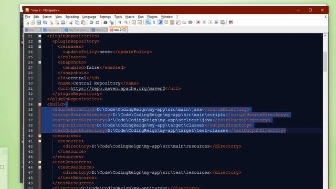Copy selection using Copy toolbar icon

pyautogui.click(x=77, y=23)
